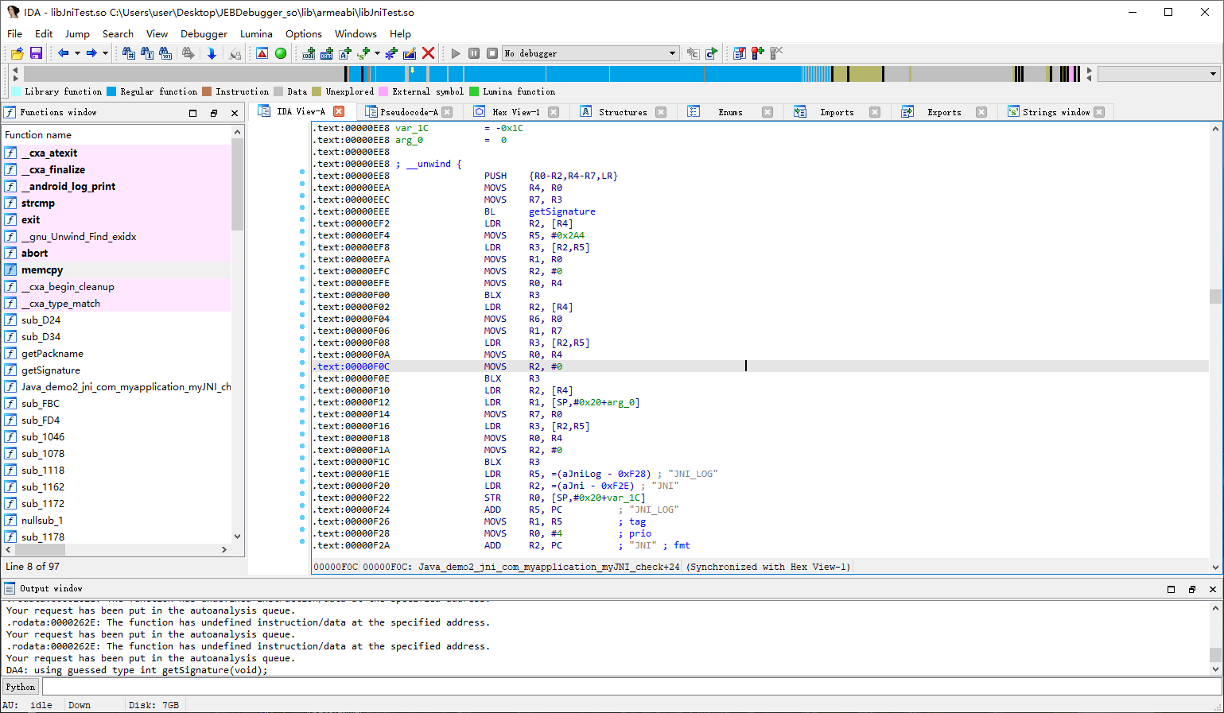The width and height of the screenshot is (1224, 713).
Task: Open the navigation band right-side dropdown
Action: click(1158, 74)
